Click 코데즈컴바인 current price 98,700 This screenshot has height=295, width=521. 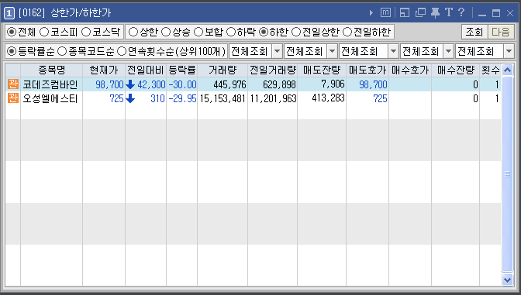(109, 84)
